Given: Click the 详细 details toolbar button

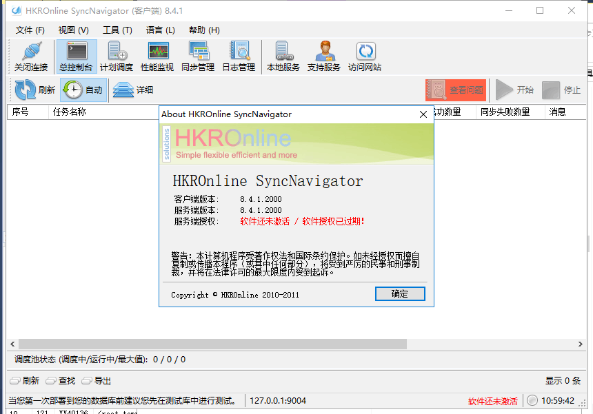Looking at the screenshot, I should [133, 90].
